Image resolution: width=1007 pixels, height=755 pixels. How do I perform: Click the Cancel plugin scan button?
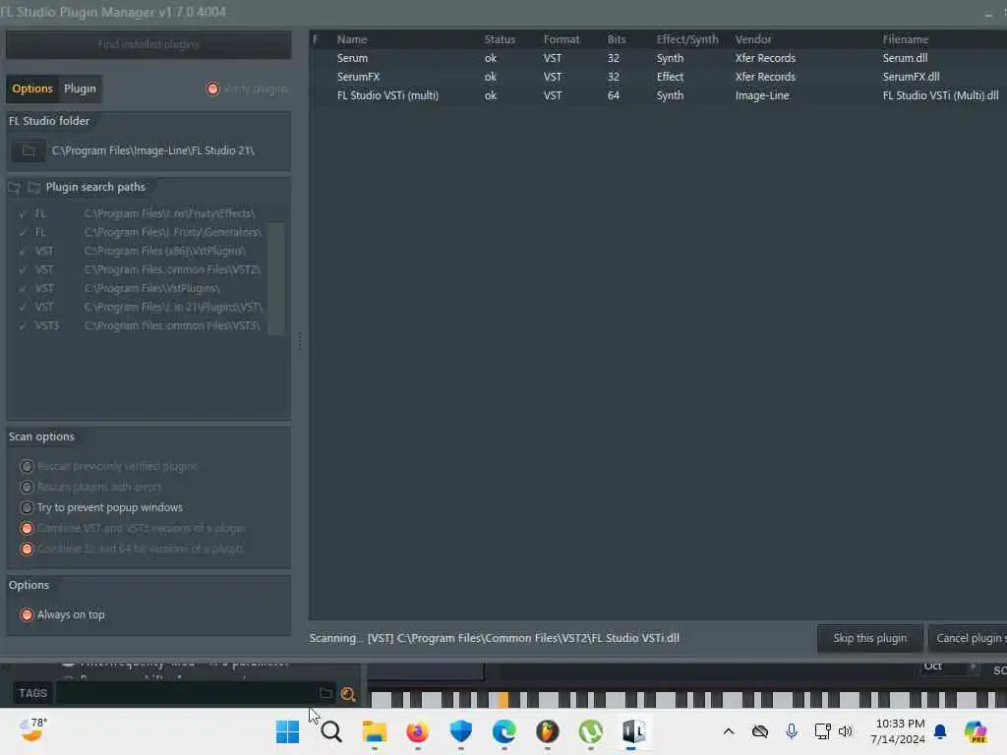pos(968,638)
